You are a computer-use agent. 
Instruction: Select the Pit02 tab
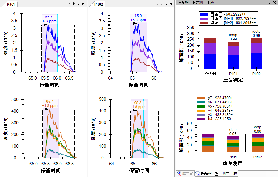tap(99, 4)
